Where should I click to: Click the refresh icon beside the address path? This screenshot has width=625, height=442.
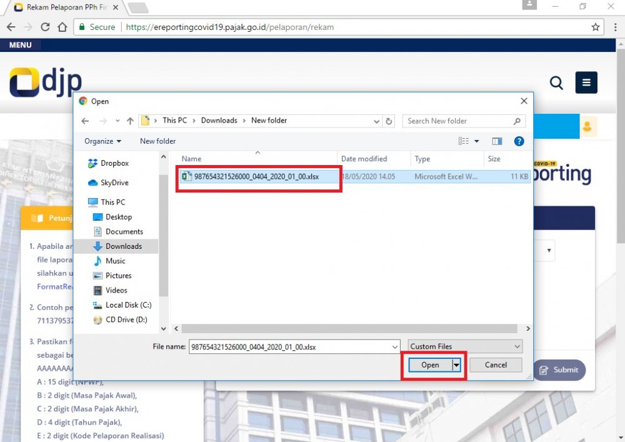tap(389, 121)
